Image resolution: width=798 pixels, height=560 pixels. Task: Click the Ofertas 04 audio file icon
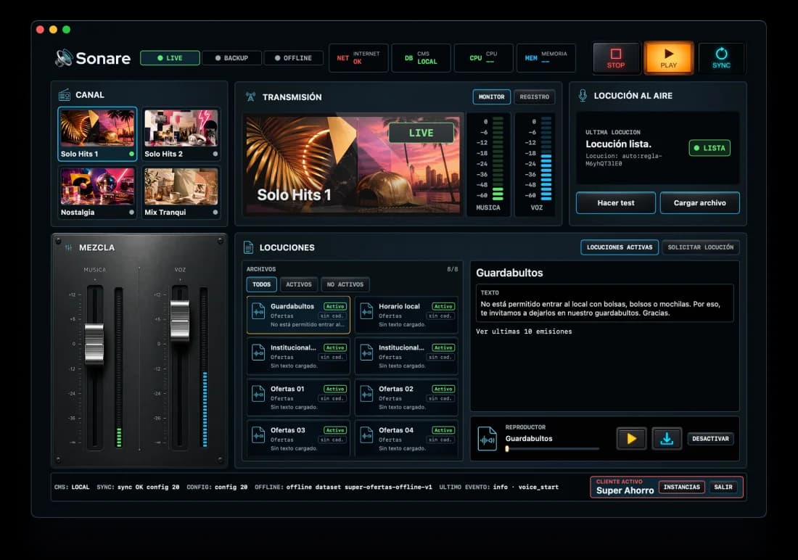(366, 435)
